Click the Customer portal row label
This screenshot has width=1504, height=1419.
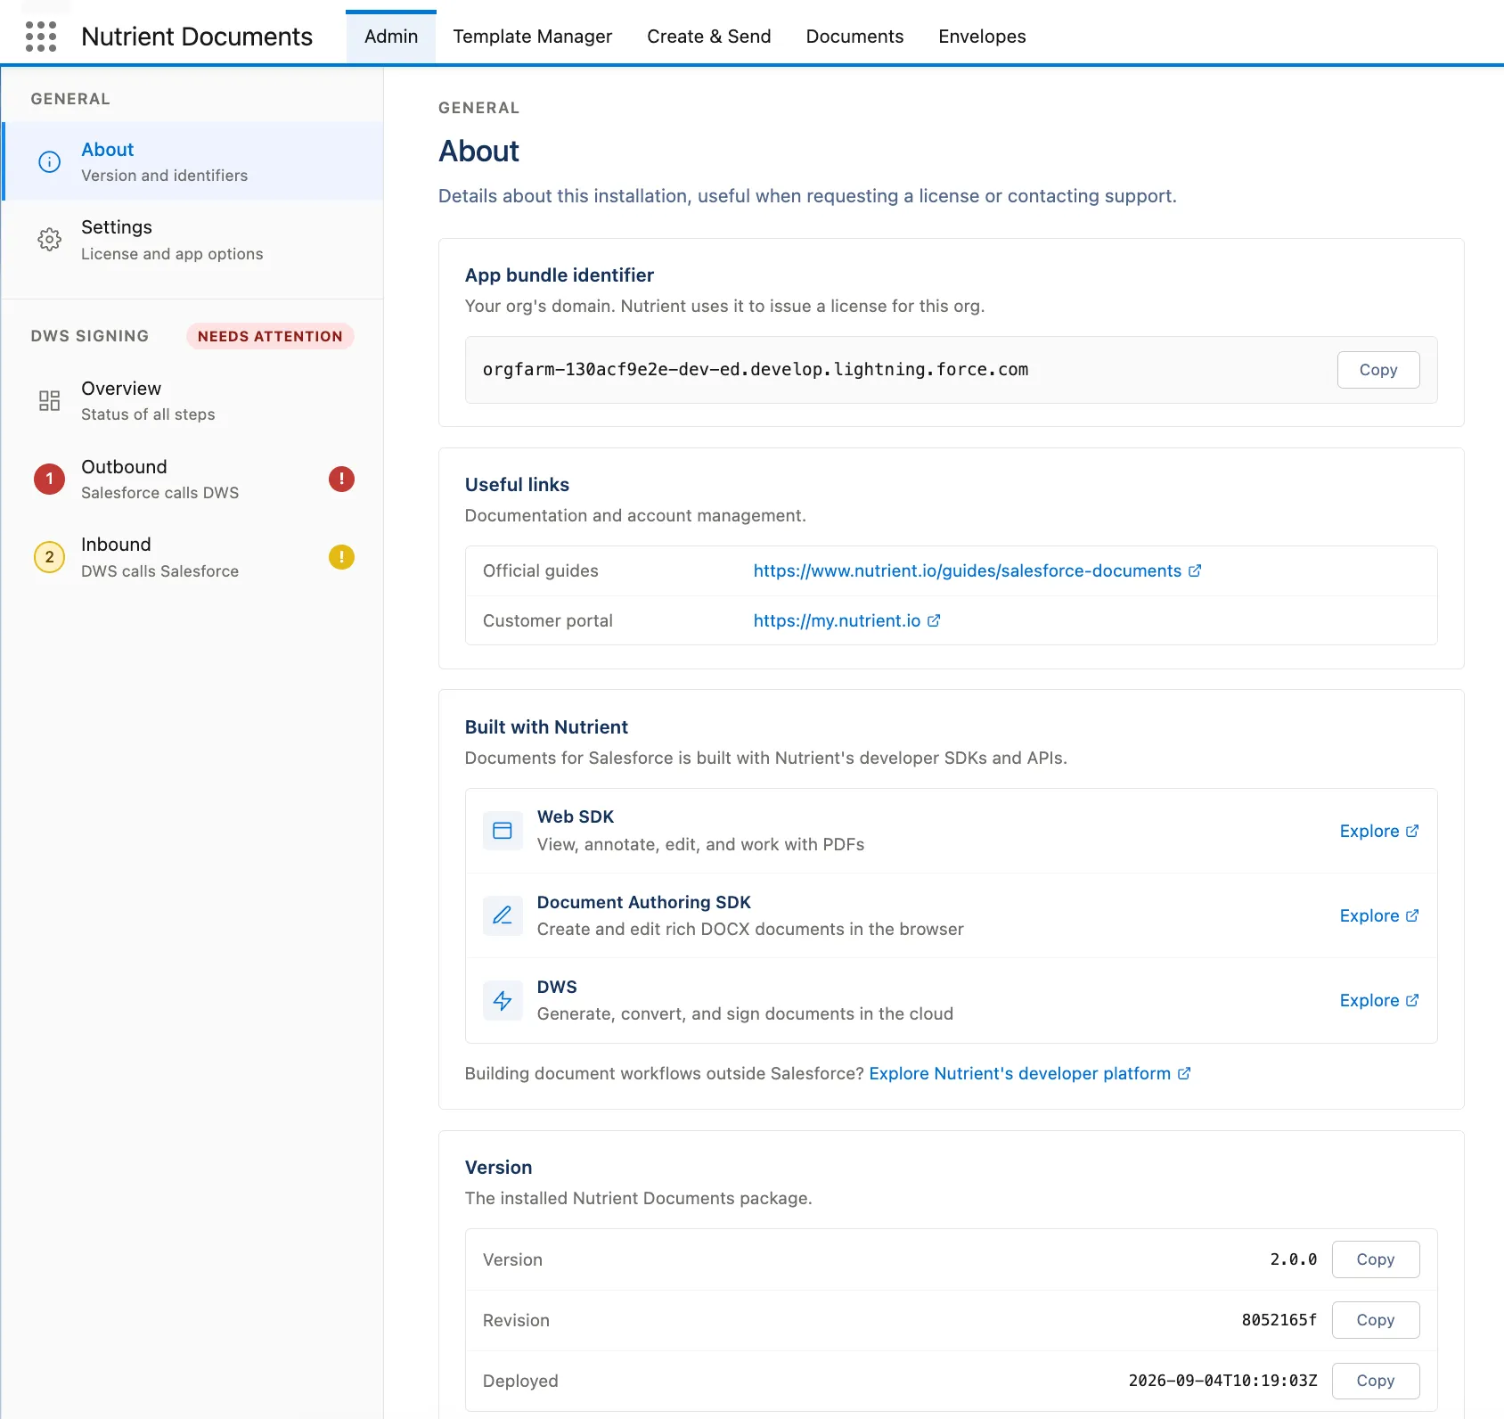point(548,620)
